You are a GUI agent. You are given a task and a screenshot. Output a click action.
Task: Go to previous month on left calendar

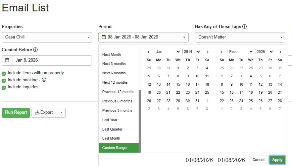tap(149, 52)
